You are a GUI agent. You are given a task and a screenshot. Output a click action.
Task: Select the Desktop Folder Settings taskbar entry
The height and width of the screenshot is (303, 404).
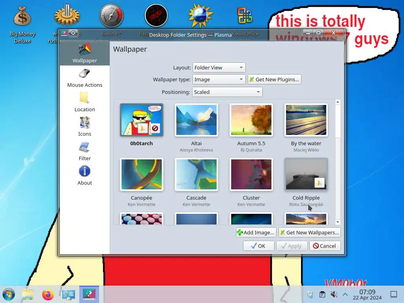click(x=89, y=294)
